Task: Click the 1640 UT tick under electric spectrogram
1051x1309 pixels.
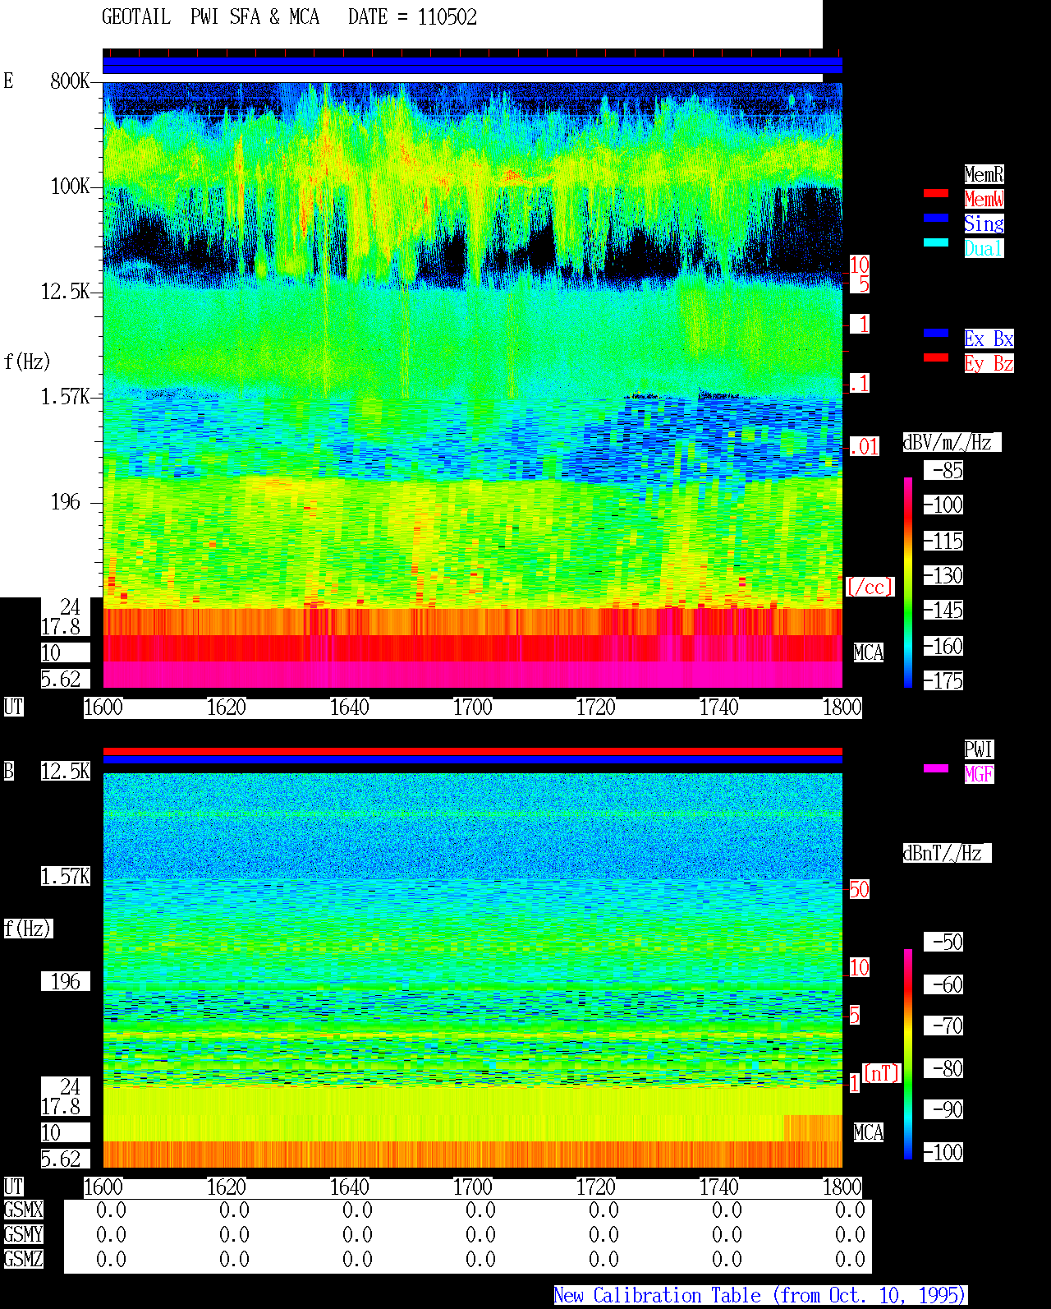Action: [x=350, y=708]
